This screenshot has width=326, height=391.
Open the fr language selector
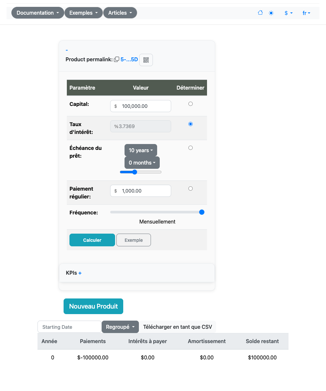pos(306,13)
